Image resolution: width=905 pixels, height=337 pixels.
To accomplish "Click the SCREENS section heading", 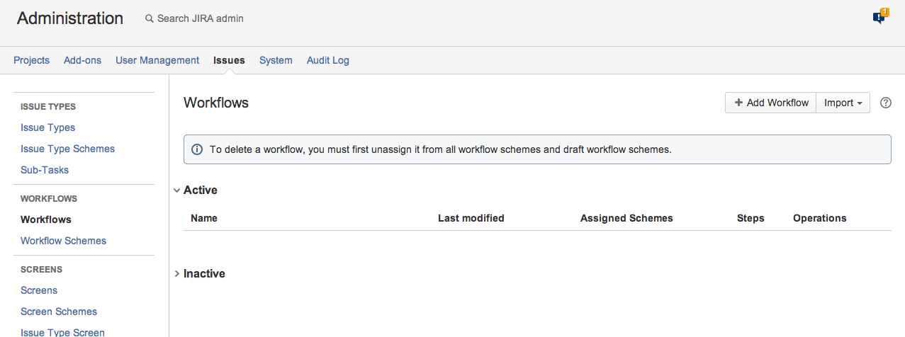I will coord(41,270).
